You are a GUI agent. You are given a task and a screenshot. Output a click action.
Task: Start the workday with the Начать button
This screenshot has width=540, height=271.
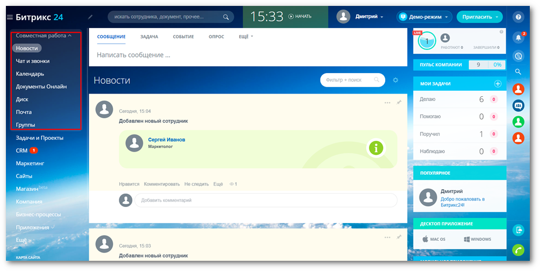(300, 17)
